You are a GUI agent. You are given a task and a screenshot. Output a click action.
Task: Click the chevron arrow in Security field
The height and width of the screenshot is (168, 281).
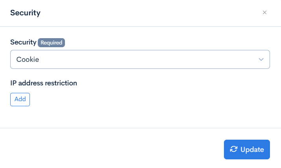[x=261, y=59]
